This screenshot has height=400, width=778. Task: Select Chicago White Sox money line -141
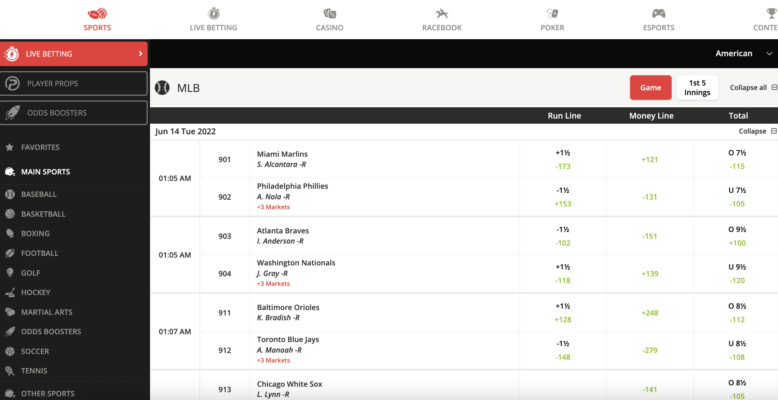650,389
